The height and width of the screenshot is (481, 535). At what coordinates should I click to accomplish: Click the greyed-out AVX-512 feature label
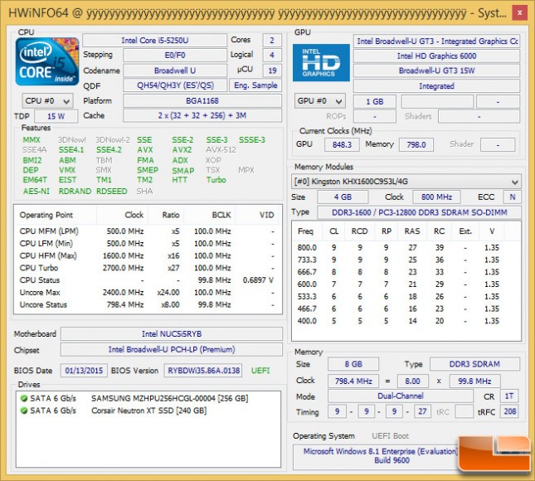221,150
